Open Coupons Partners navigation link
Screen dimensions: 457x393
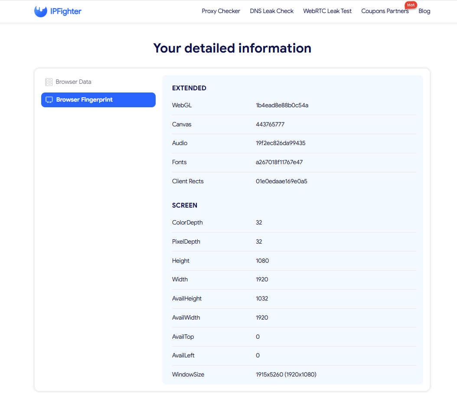(385, 11)
